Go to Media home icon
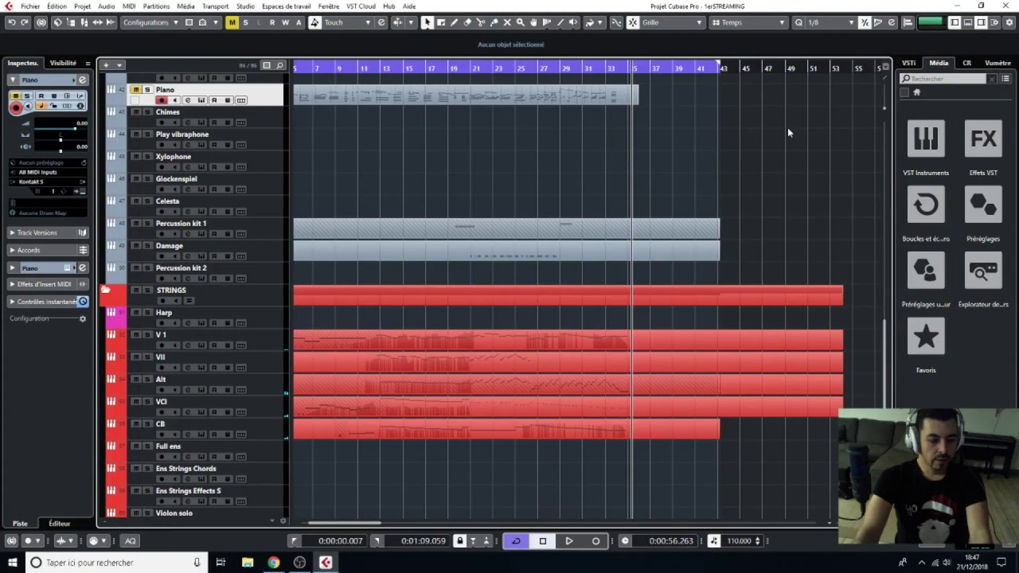This screenshot has height=573, width=1019. tap(916, 92)
